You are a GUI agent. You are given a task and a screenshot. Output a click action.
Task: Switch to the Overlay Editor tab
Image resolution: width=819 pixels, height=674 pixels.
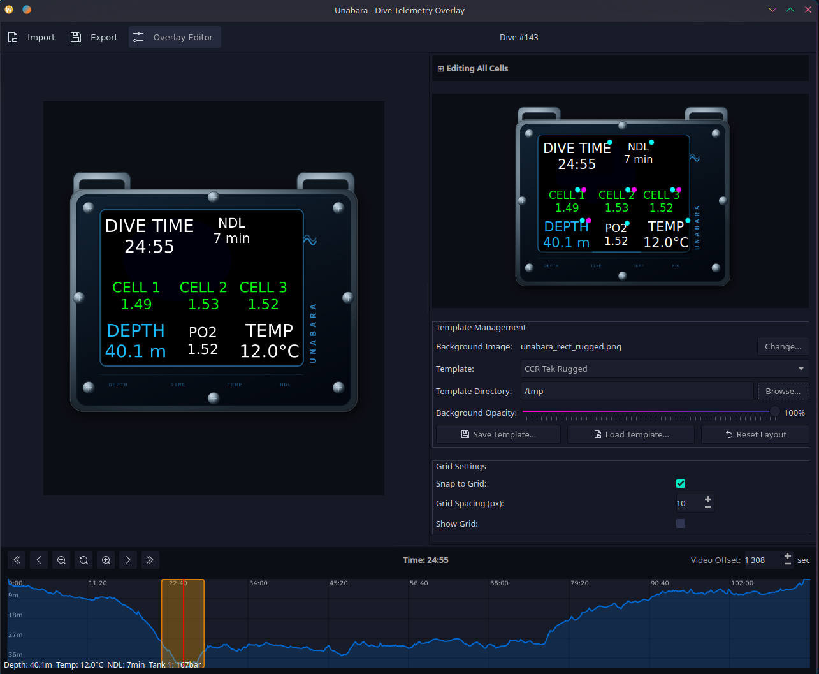pos(175,37)
